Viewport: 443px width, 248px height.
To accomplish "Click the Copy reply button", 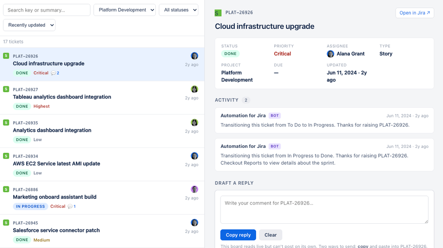I will click(x=238, y=235).
